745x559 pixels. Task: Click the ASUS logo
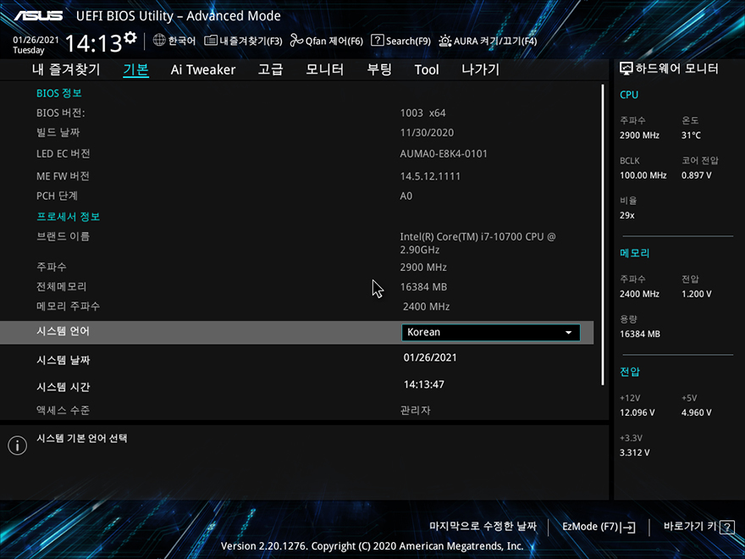[x=38, y=16]
